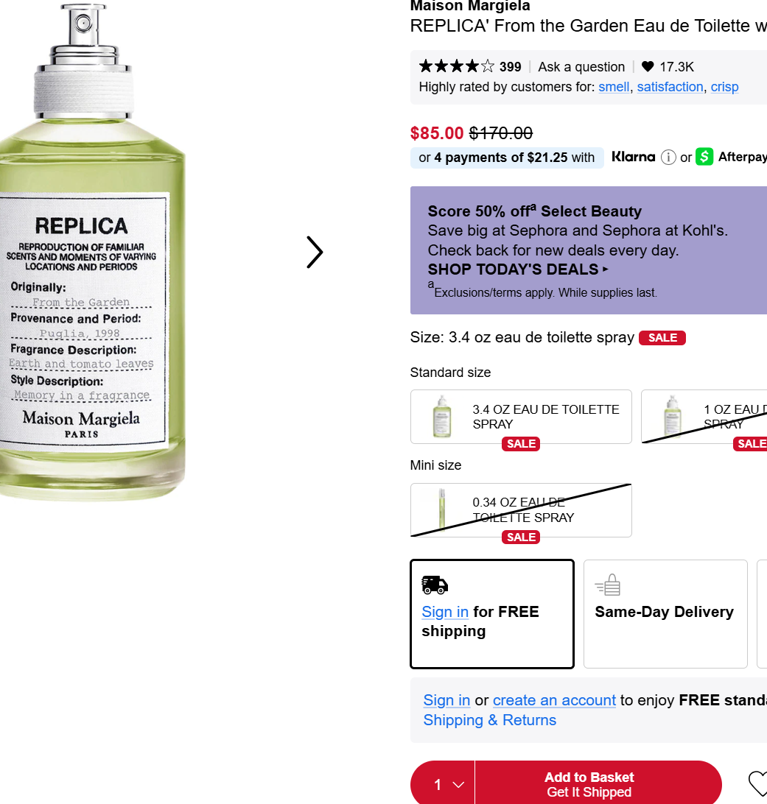Open the create an account link
Screen dimensions: 767x804
[x=554, y=700]
